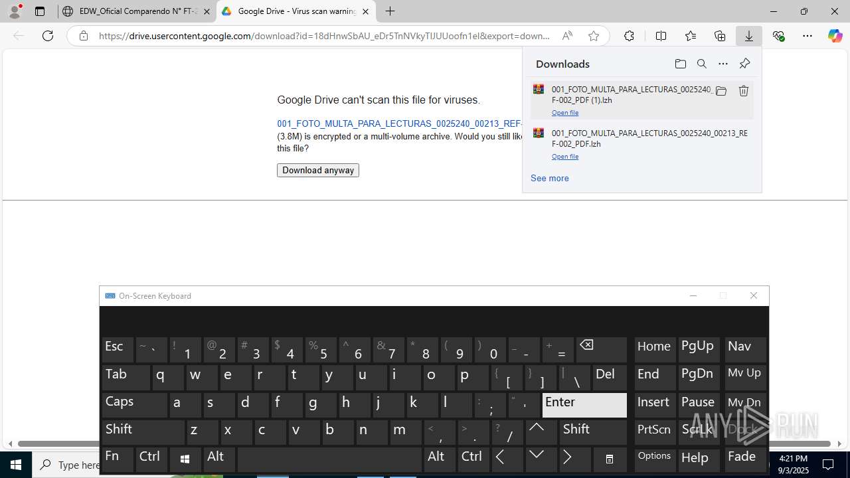Viewport: 850px width, 478px height.
Task: Click the Help key on keyboard
Action: (x=700, y=459)
